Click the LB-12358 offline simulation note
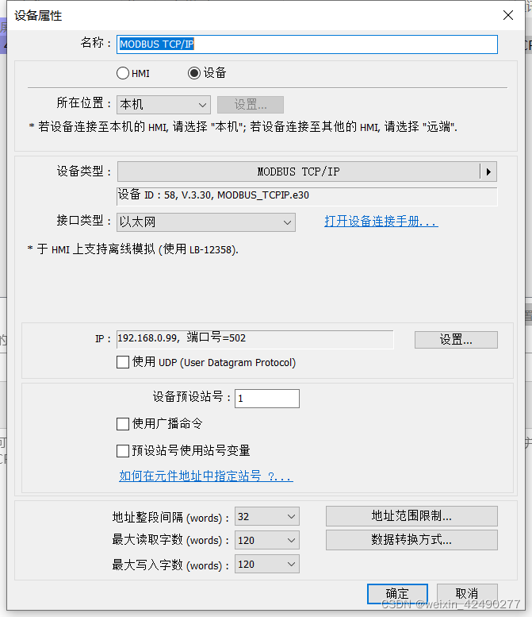Screen dimensions: 532x617 coord(133,249)
